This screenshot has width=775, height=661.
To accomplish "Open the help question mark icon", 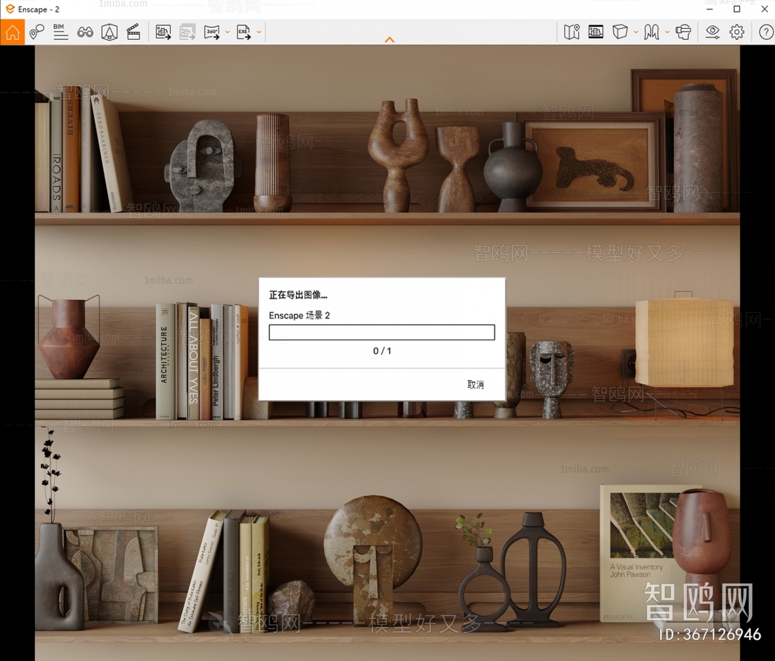I will tap(766, 32).
